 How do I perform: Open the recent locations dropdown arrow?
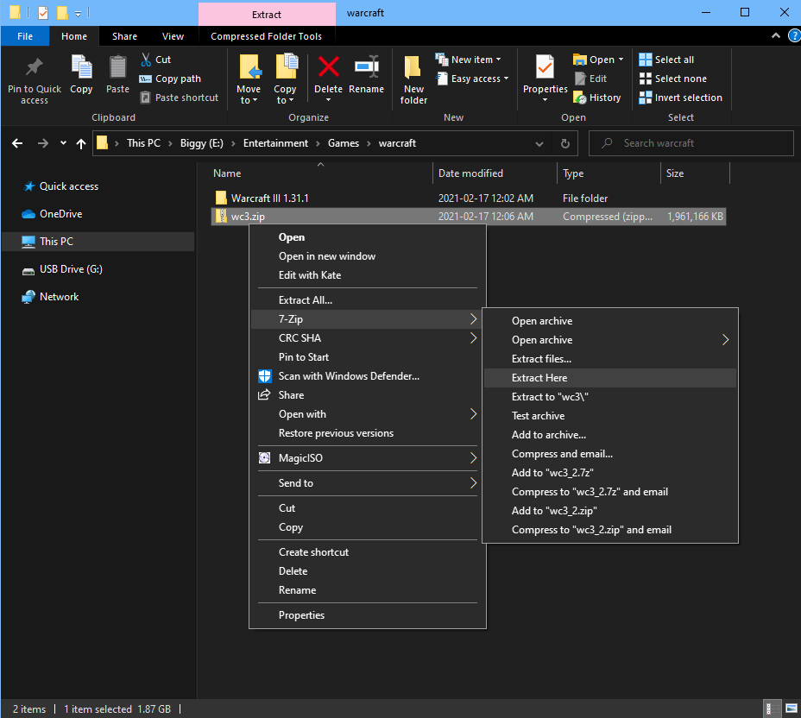tap(63, 143)
